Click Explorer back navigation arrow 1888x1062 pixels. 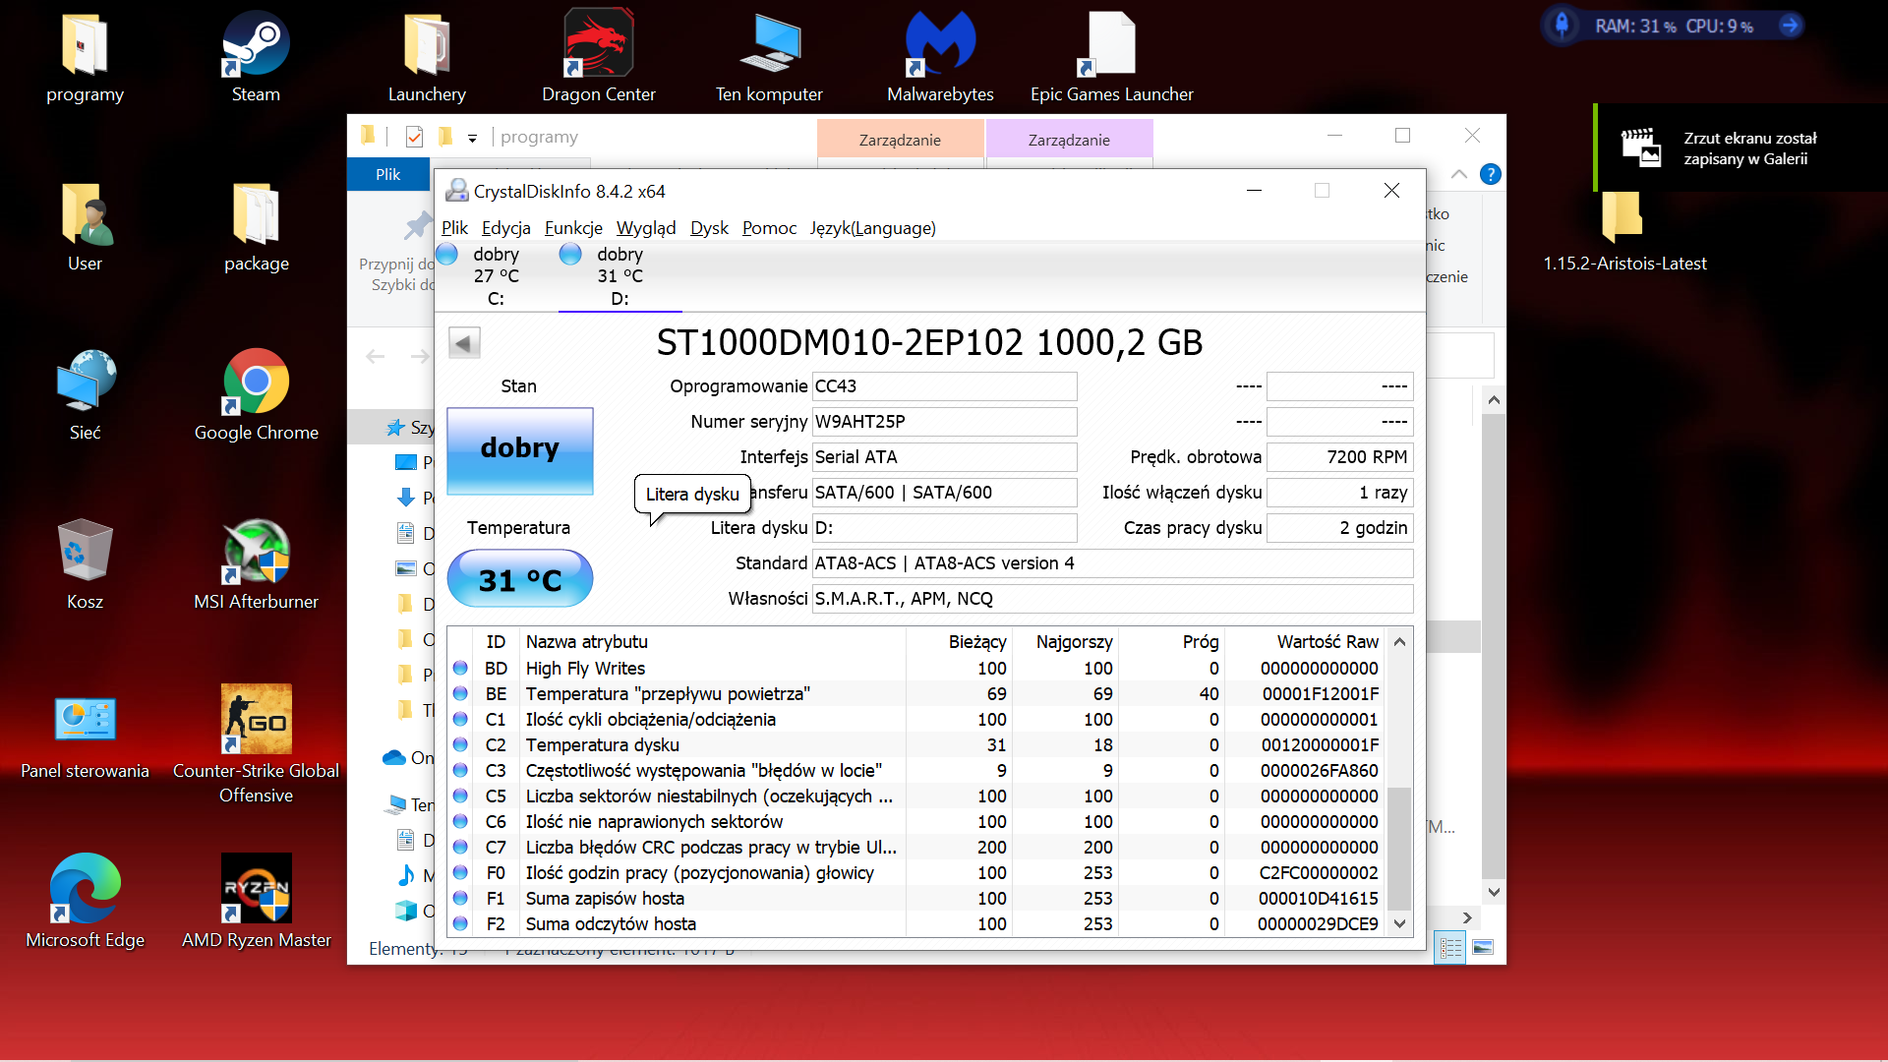(x=375, y=356)
